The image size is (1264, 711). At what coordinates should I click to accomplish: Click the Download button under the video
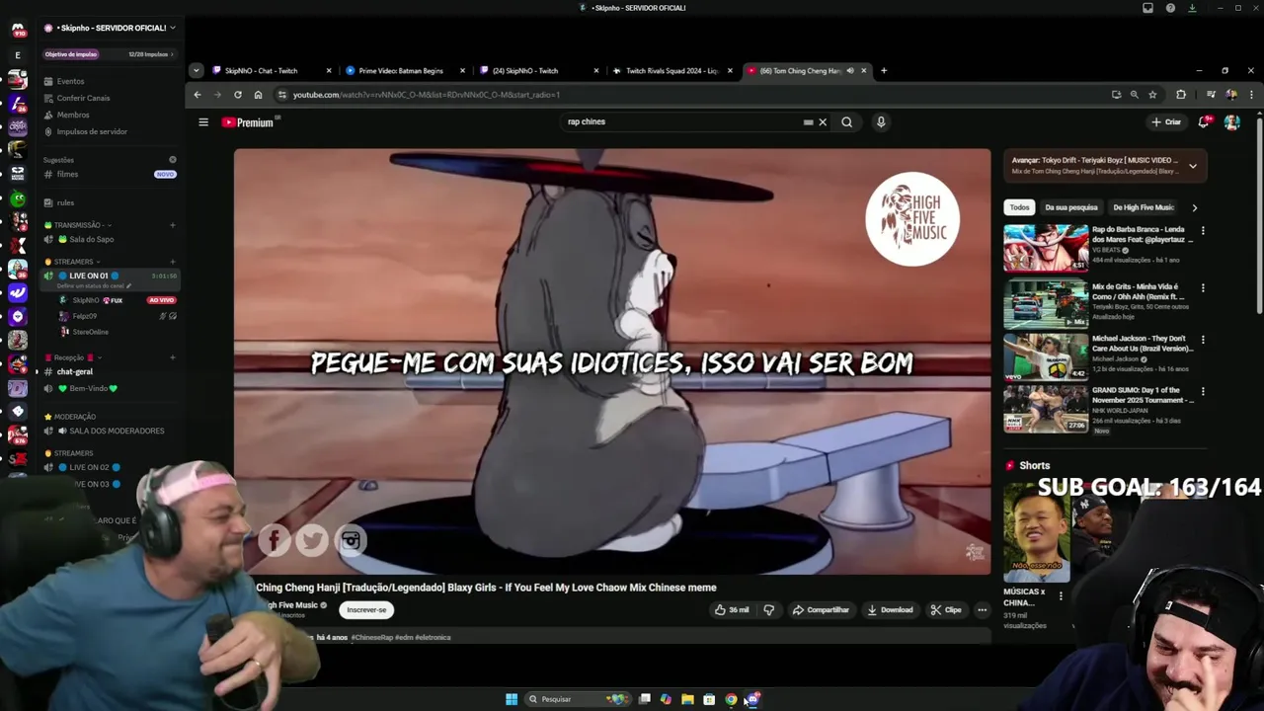(x=890, y=610)
